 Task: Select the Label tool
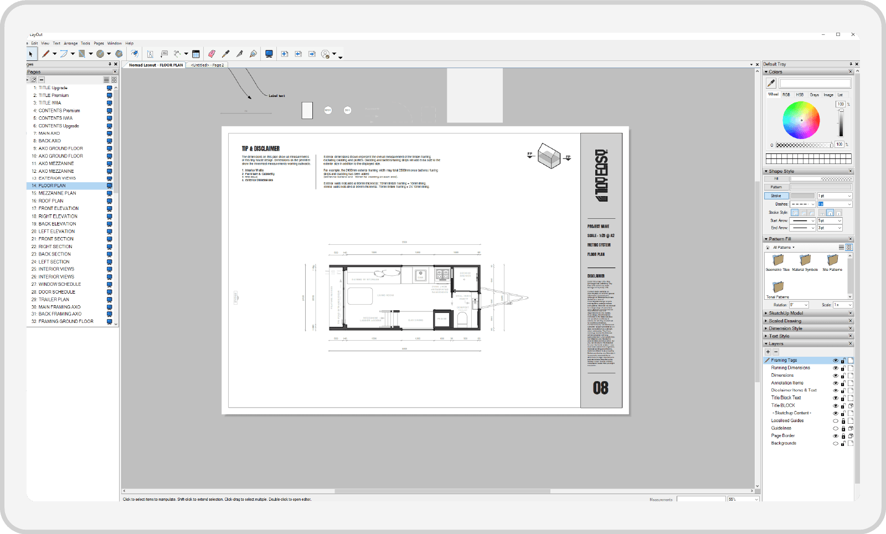pyautogui.click(x=164, y=54)
